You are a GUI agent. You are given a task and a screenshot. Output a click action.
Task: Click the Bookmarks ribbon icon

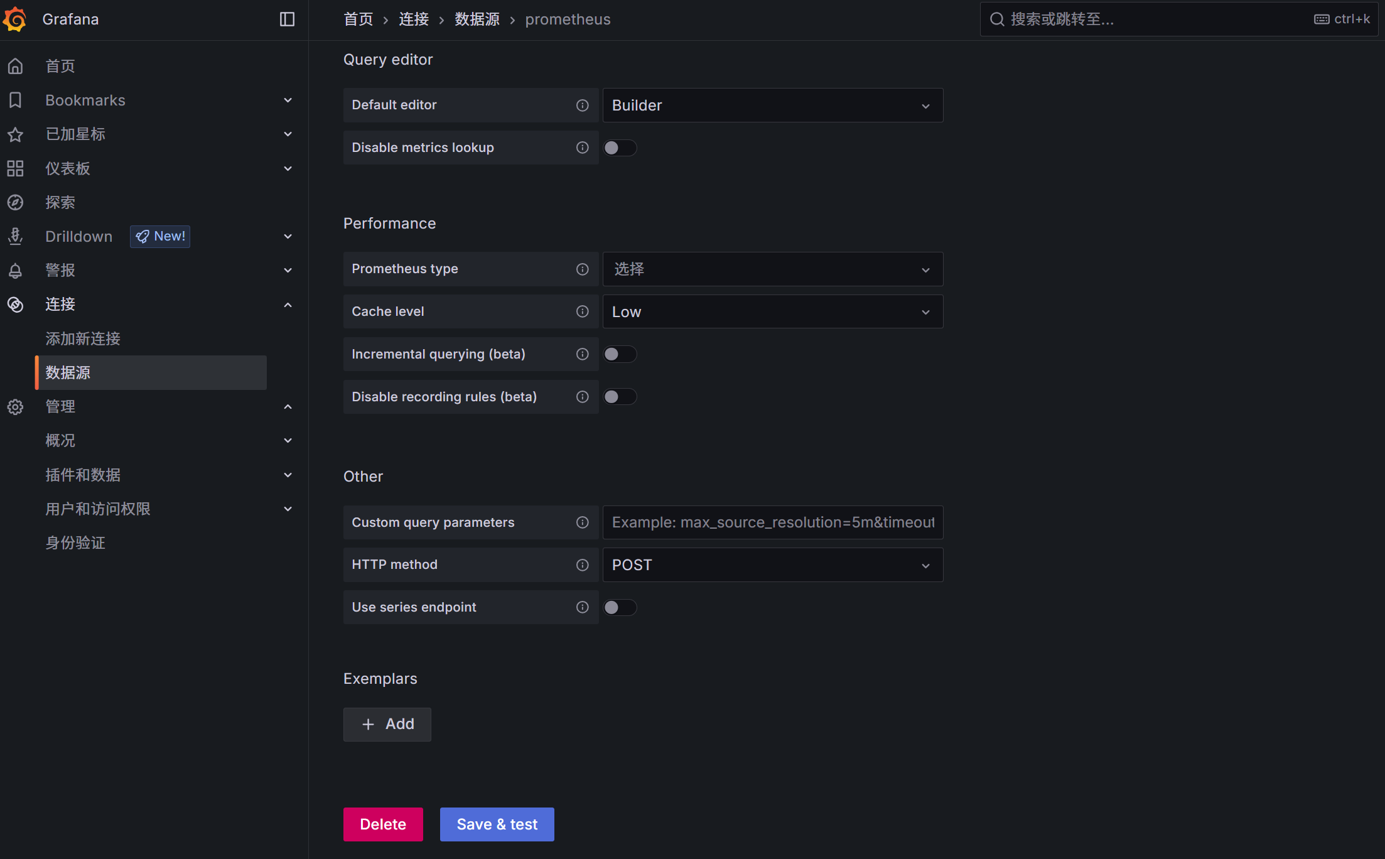(x=15, y=100)
